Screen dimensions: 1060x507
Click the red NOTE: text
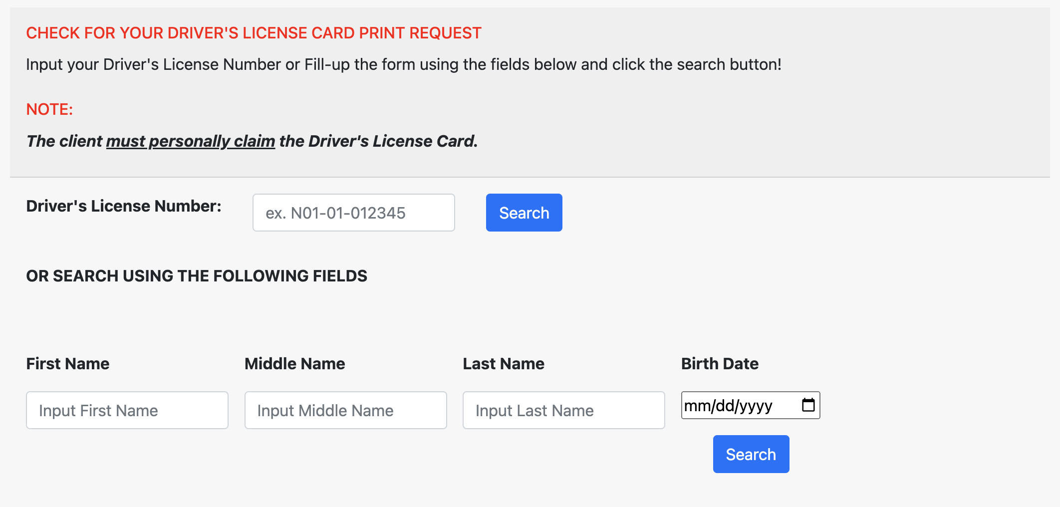point(49,109)
